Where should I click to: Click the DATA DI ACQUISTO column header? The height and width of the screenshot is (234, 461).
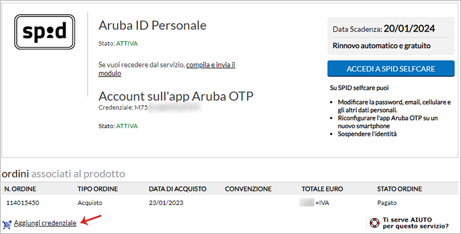(178, 189)
